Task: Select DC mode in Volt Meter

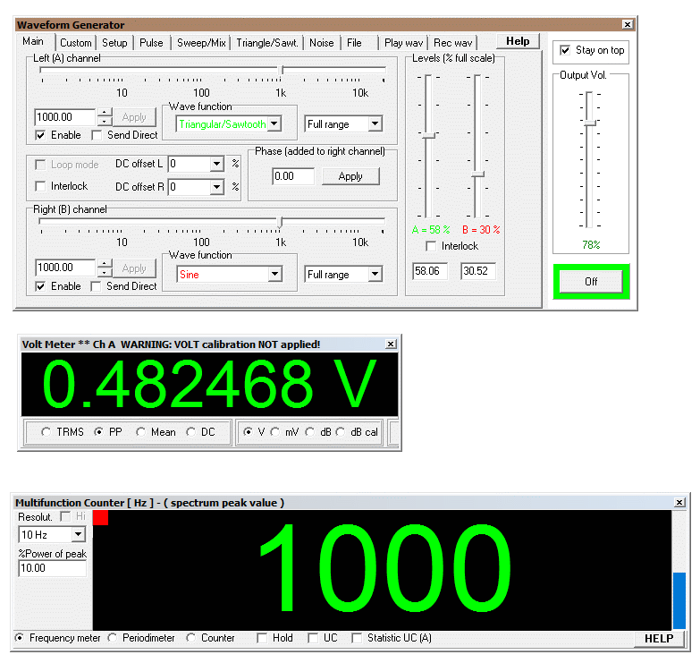Action: click(x=191, y=432)
